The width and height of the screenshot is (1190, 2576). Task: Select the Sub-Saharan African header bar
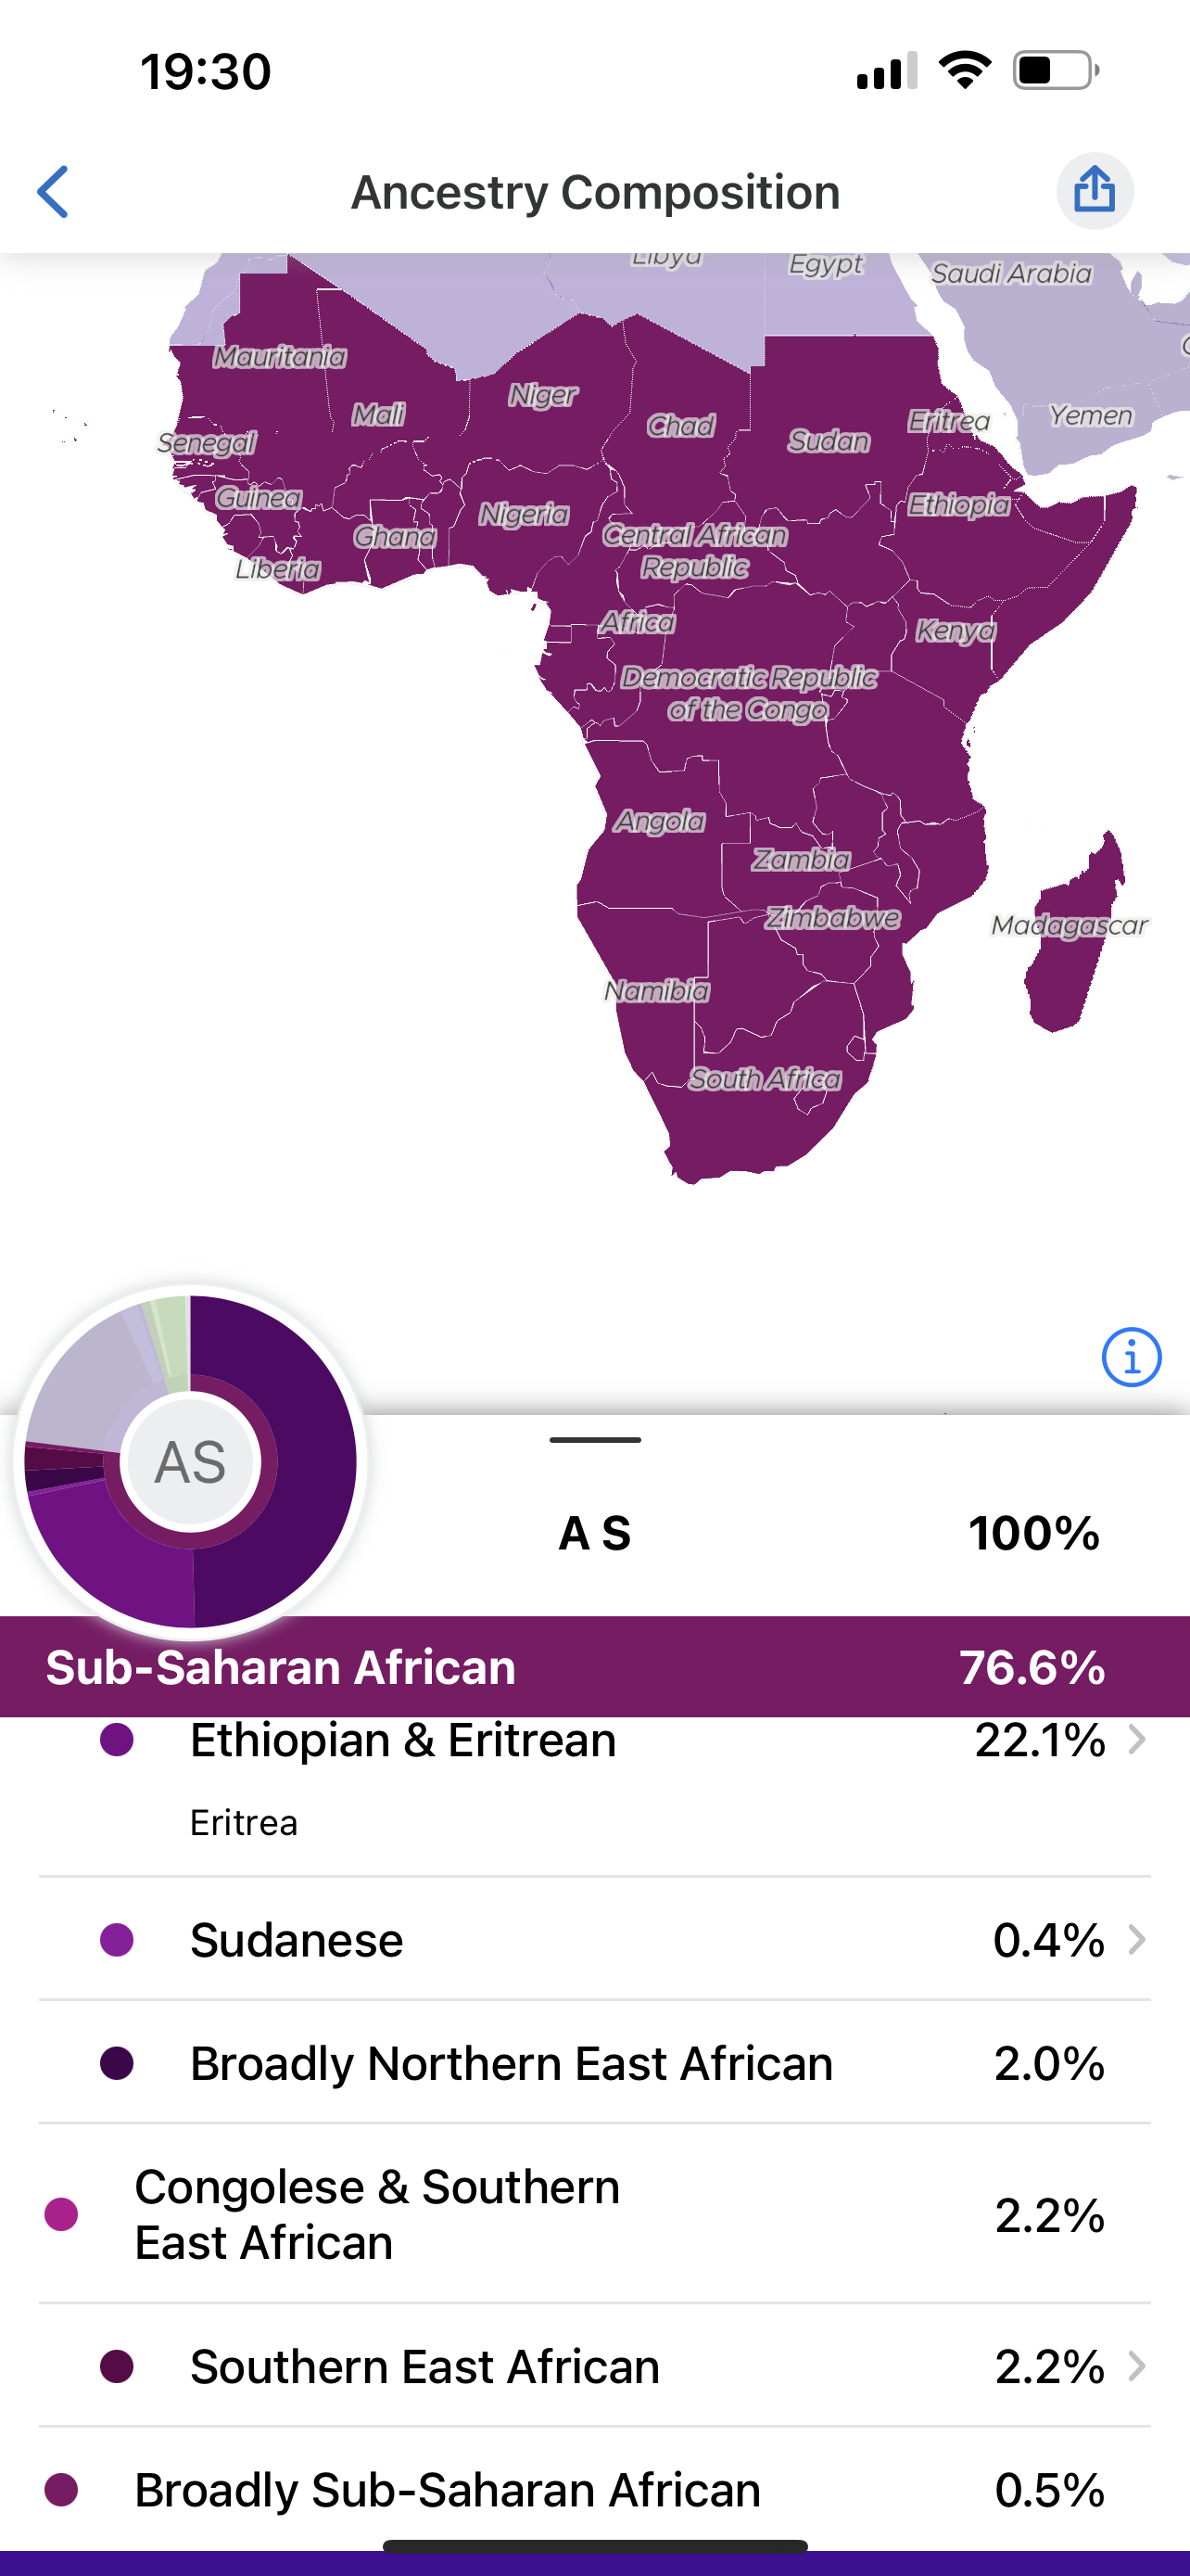point(594,1667)
